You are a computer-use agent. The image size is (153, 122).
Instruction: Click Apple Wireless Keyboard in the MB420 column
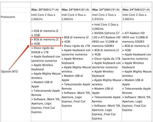[133, 65]
